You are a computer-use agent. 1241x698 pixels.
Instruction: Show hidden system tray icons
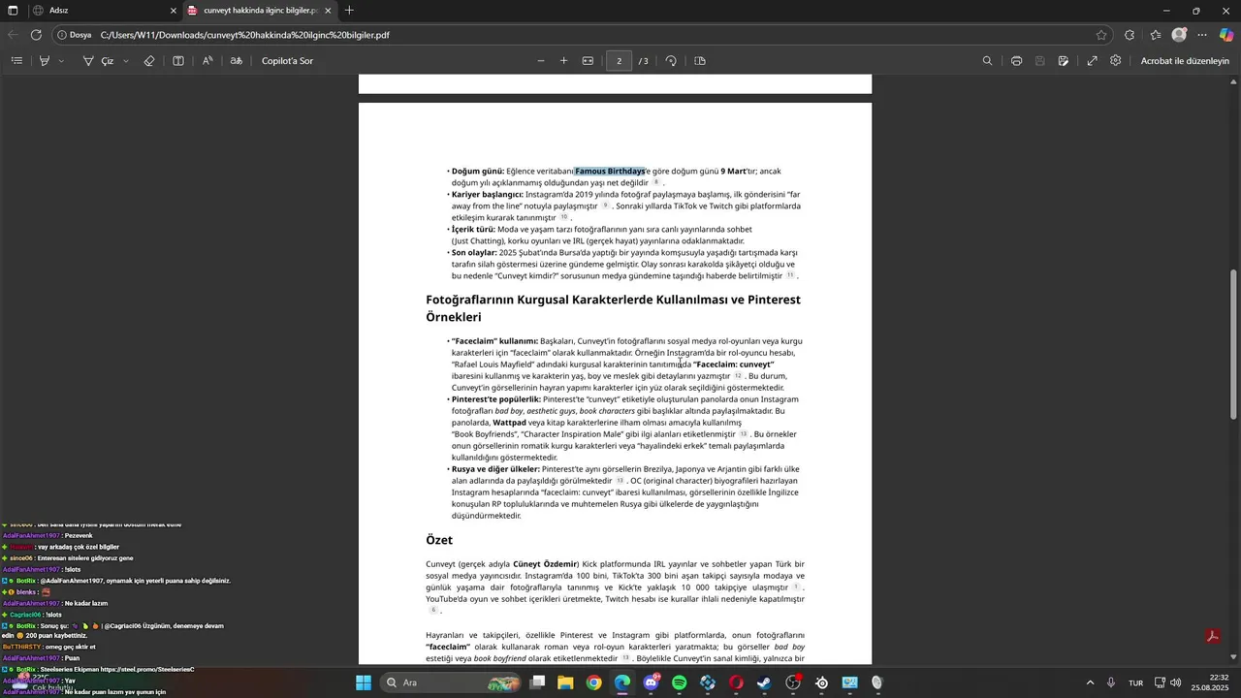click(1090, 682)
